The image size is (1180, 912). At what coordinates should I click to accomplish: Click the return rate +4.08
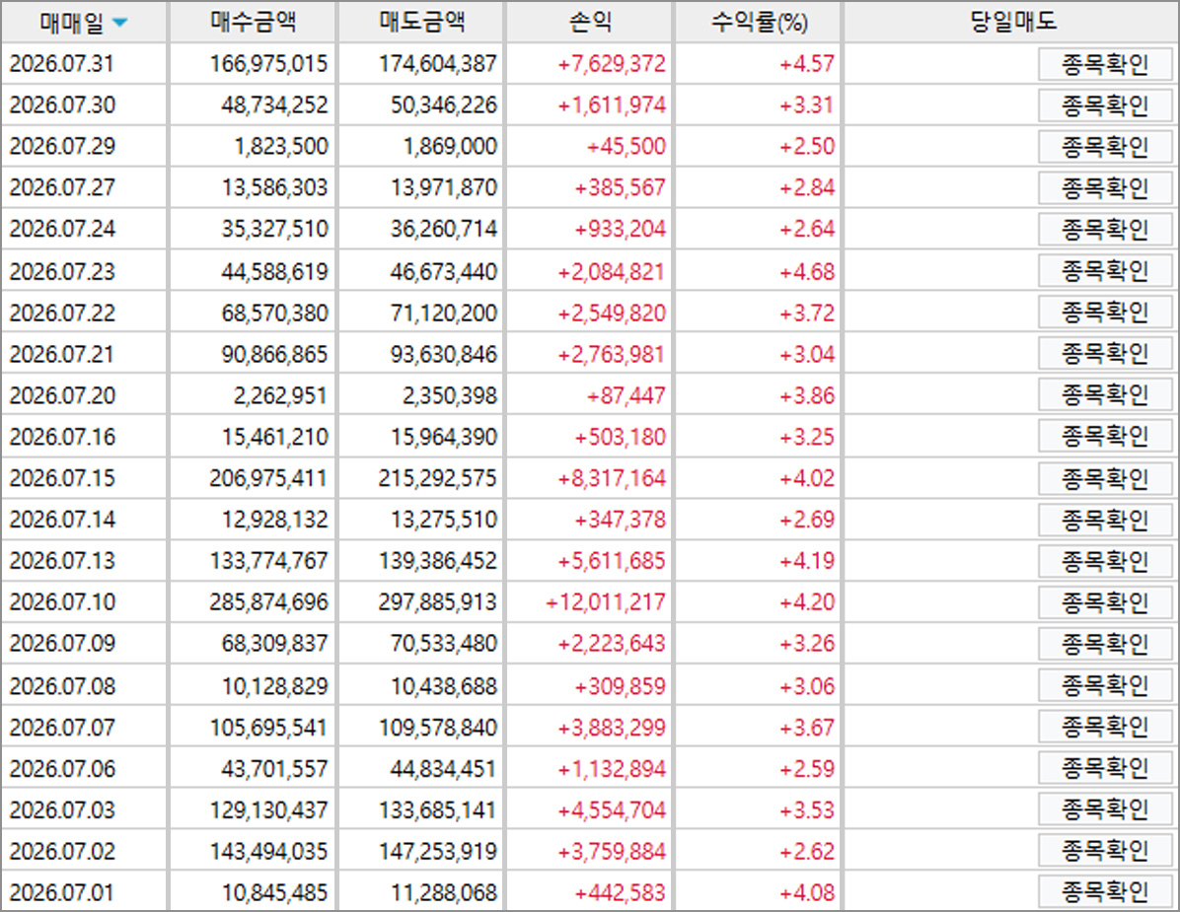click(x=807, y=892)
